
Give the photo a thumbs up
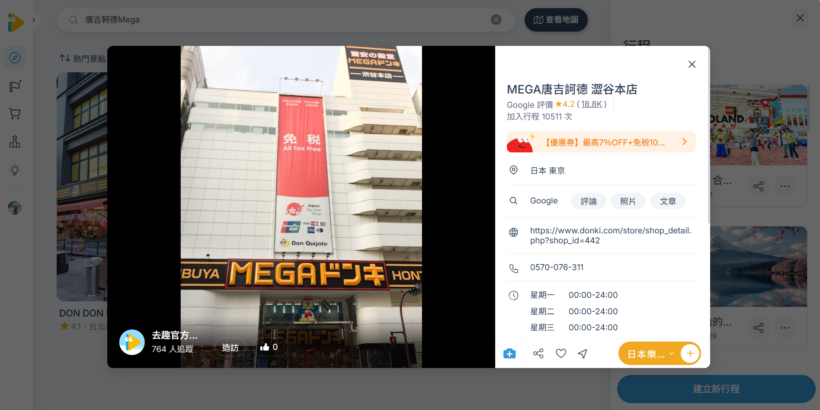tap(270, 346)
